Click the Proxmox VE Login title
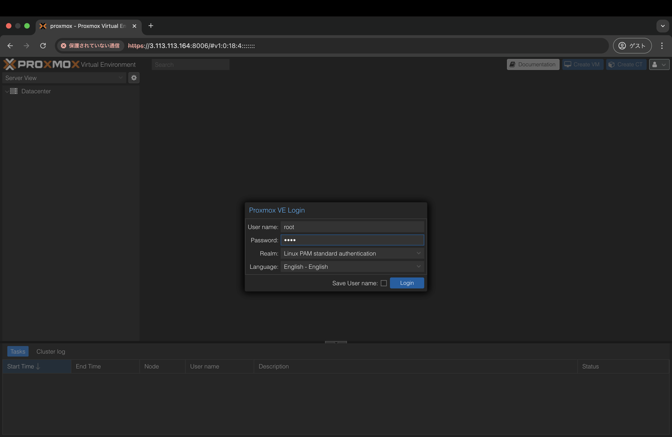Viewport: 672px width, 437px height. [277, 210]
